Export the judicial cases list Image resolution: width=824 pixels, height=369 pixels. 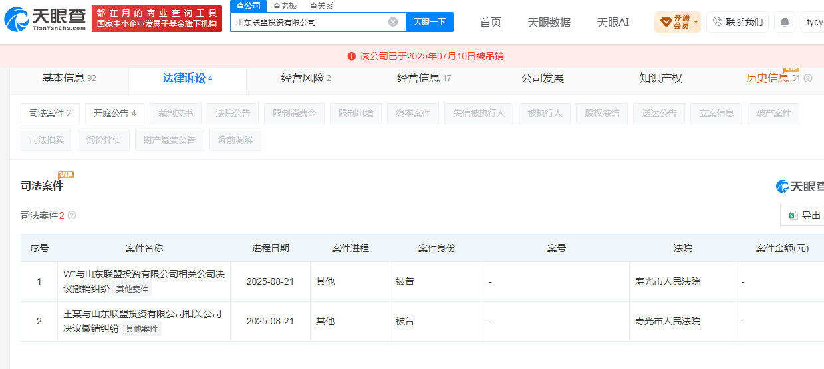pyautogui.click(x=803, y=215)
